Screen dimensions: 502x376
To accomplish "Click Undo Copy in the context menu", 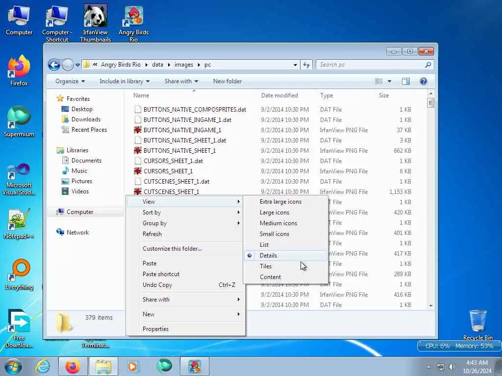I will point(185,285).
